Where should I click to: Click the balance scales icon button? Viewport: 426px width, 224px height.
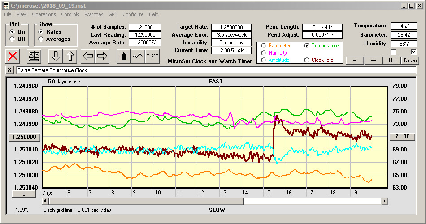(34, 56)
